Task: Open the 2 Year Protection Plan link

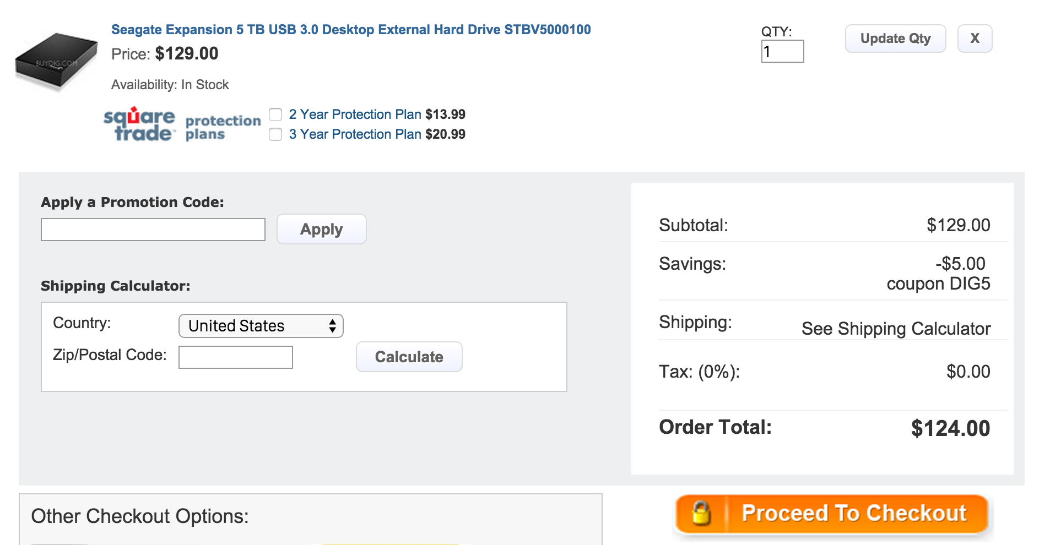Action: tap(355, 115)
